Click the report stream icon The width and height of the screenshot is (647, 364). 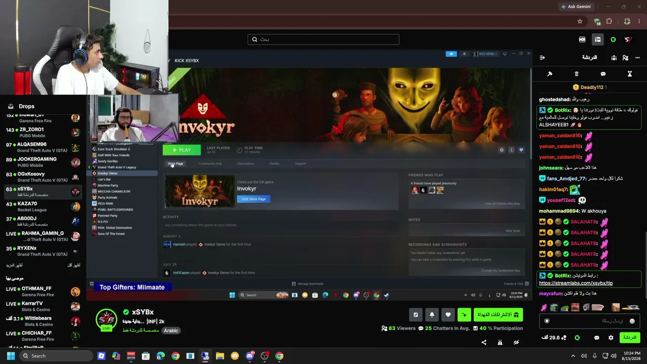pyautogui.click(x=500, y=342)
